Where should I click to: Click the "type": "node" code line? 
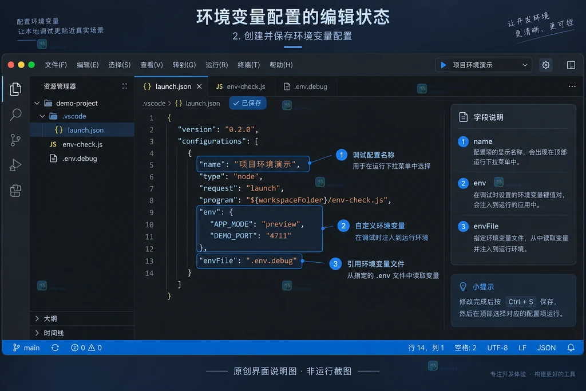tap(231, 176)
